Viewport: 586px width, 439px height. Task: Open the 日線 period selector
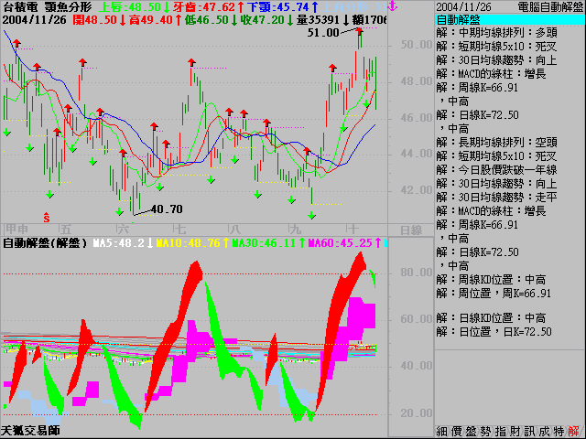coord(412,230)
